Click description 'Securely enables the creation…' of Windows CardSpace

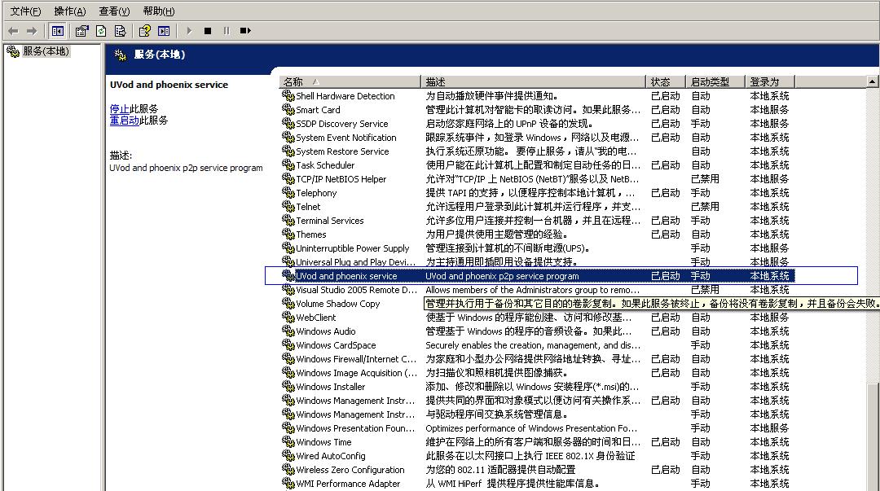[533, 345]
